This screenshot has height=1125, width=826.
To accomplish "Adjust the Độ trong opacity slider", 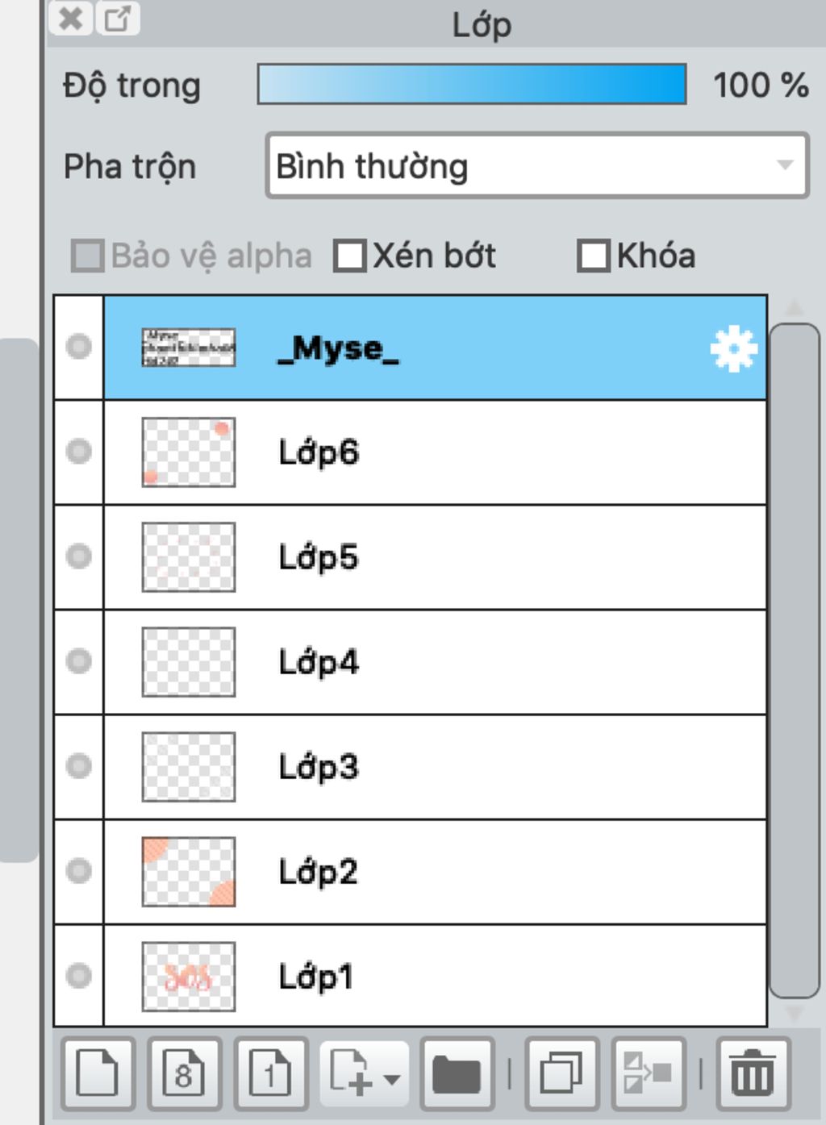I will [472, 84].
